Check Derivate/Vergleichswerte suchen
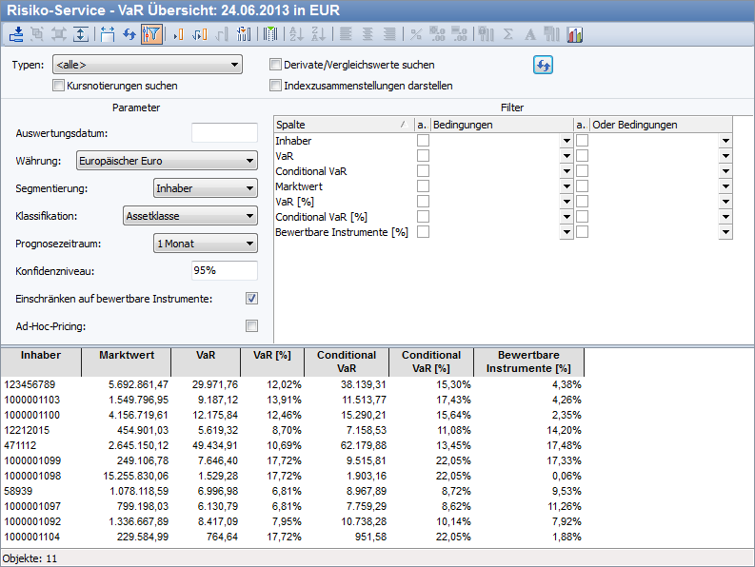The width and height of the screenshot is (755, 567). pyautogui.click(x=276, y=65)
